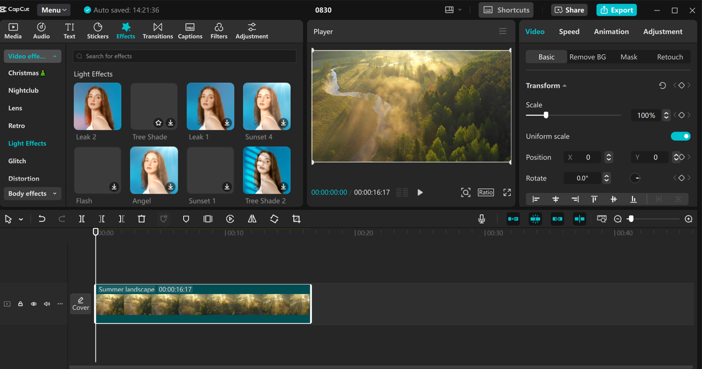Click the Scale slider handle
Image resolution: width=702 pixels, height=369 pixels.
tap(546, 115)
